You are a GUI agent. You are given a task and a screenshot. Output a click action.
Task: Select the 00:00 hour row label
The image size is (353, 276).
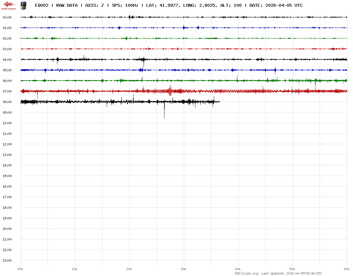pos(7,17)
